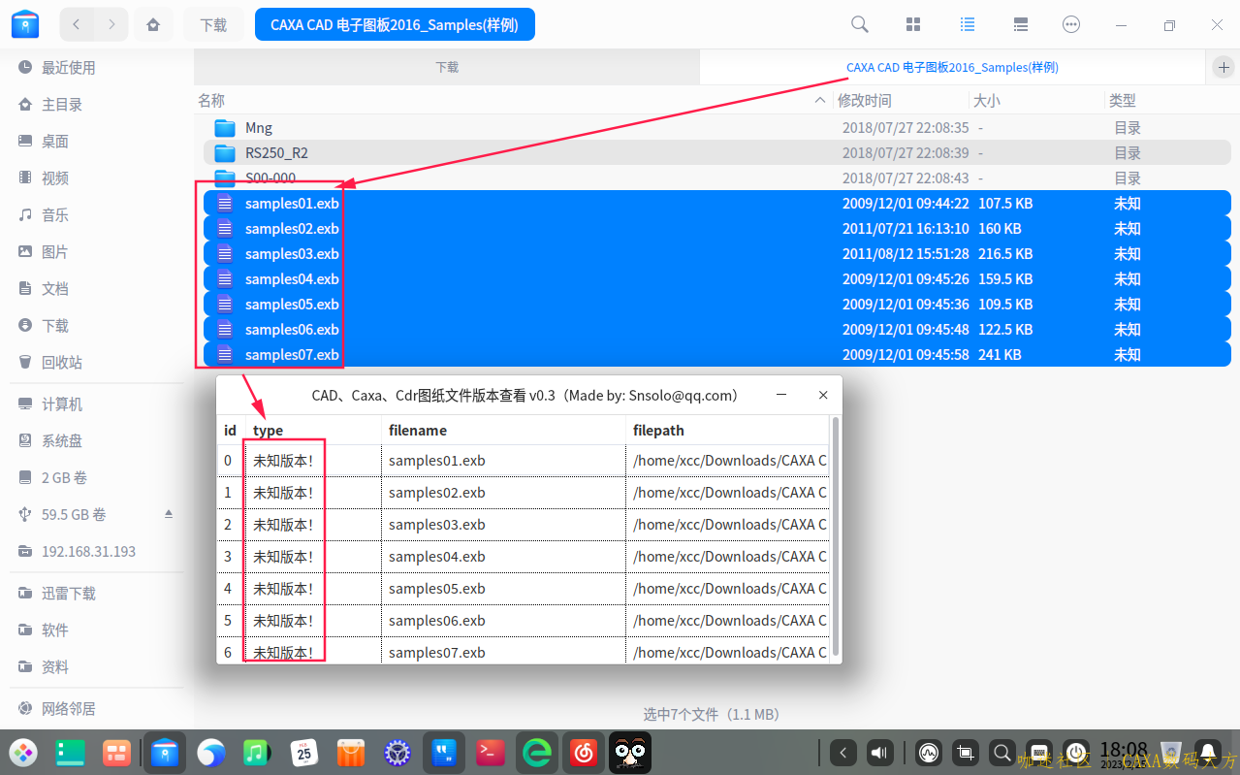This screenshot has width=1240, height=775.
Task: Click the 下载 breadcrumb button
Action: click(213, 25)
